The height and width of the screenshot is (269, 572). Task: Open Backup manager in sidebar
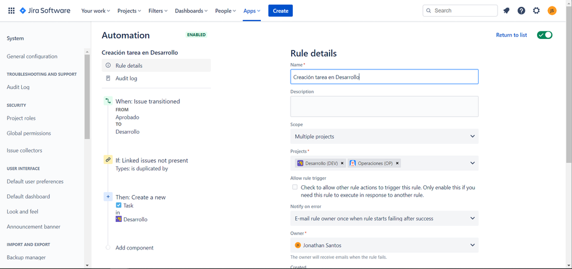(26, 258)
